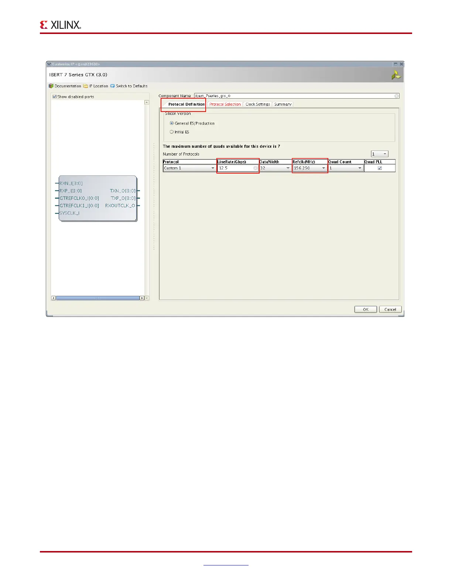Open the Refclk 156.250 dropdown
Viewport: 452px width, 585px height.
(310, 168)
